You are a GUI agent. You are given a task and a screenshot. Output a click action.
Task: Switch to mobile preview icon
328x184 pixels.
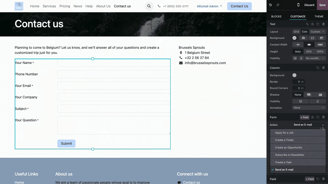[x=298, y=5]
